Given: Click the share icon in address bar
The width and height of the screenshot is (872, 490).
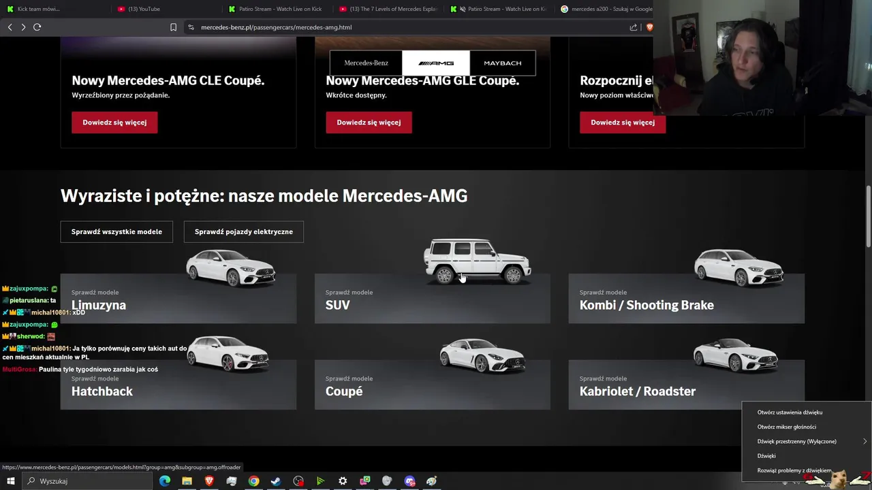Looking at the screenshot, I should [x=634, y=27].
